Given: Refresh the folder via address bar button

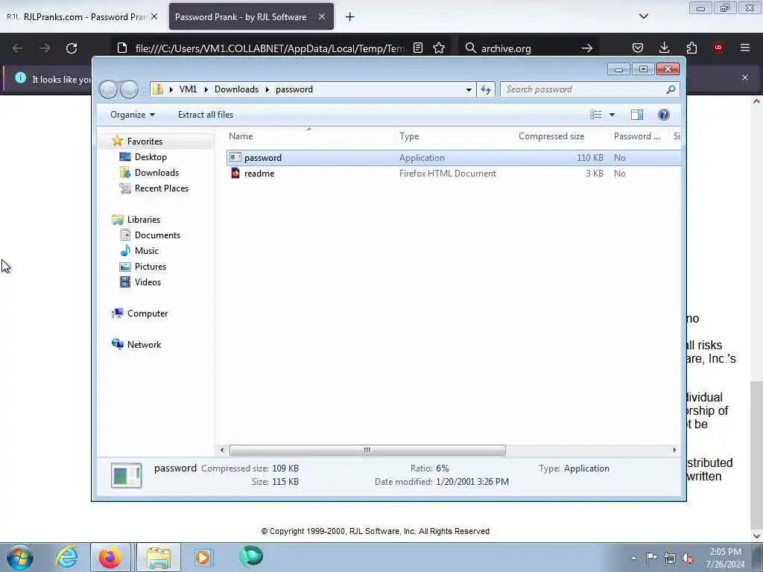Looking at the screenshot, I should pyautogui.click(x=486, y=89).
